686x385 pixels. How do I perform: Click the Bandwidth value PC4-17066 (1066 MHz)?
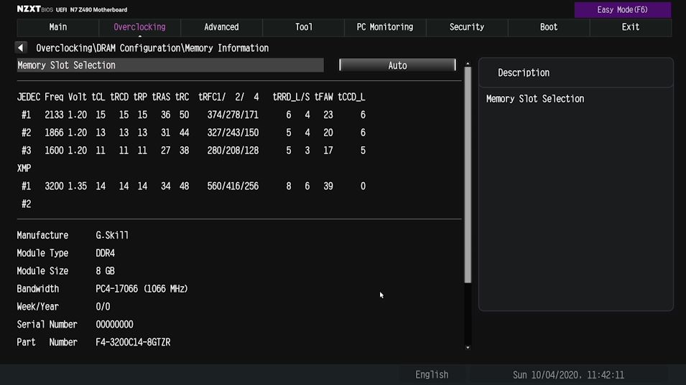click(x=142, y=289)
